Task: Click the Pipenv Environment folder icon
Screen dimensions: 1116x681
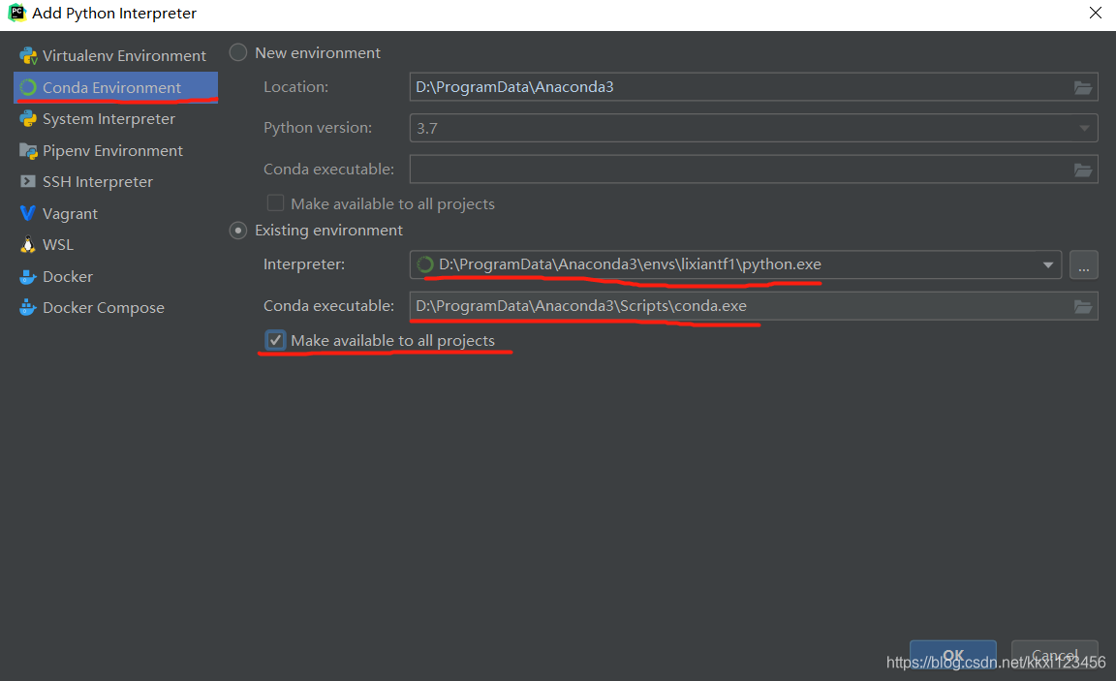Action: 28,151
